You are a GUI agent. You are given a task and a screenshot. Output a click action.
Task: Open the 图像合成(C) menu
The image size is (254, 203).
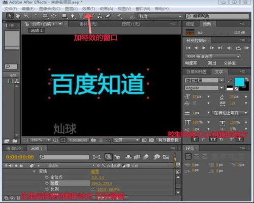click(50, 9)
